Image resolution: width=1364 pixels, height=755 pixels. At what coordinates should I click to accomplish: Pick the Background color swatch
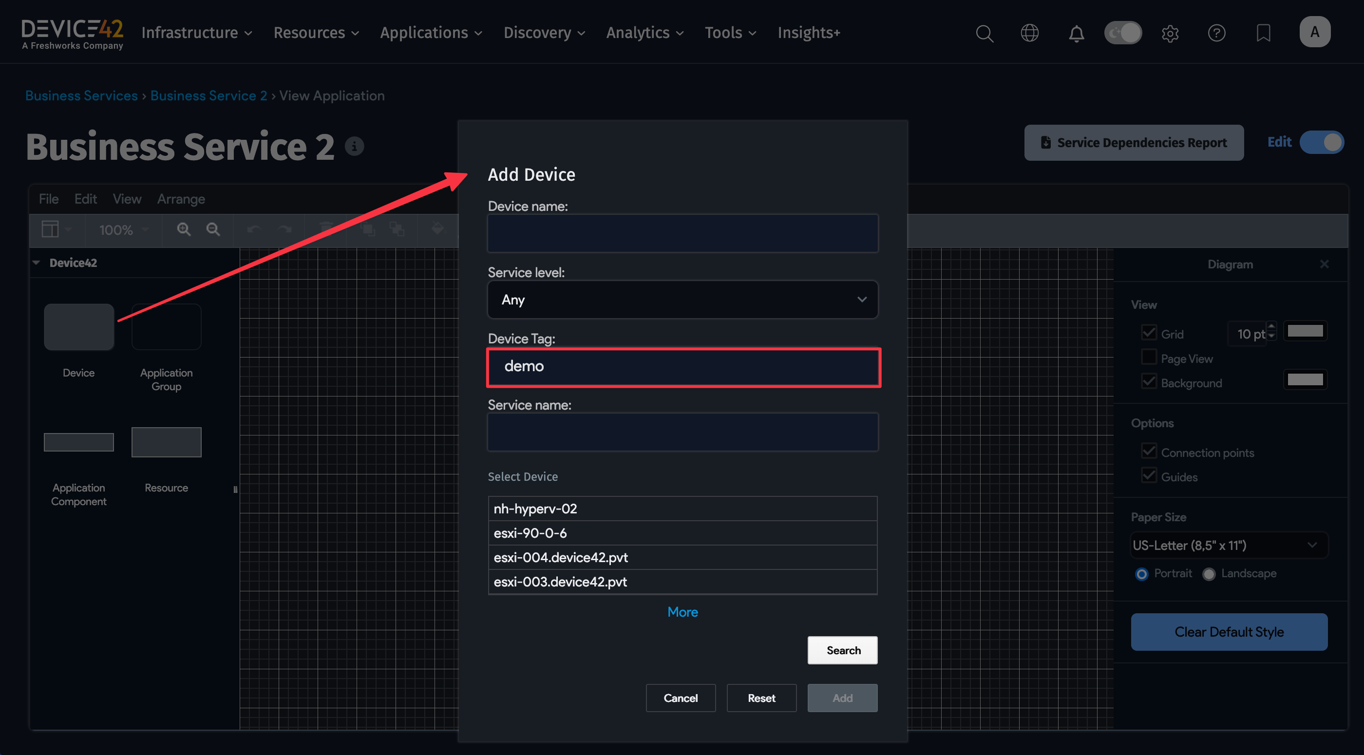point(1305,379)
